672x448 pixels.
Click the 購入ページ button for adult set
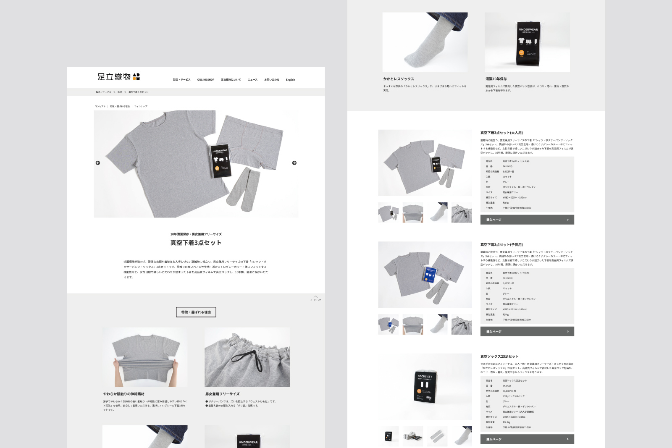[x=527, y=220]
